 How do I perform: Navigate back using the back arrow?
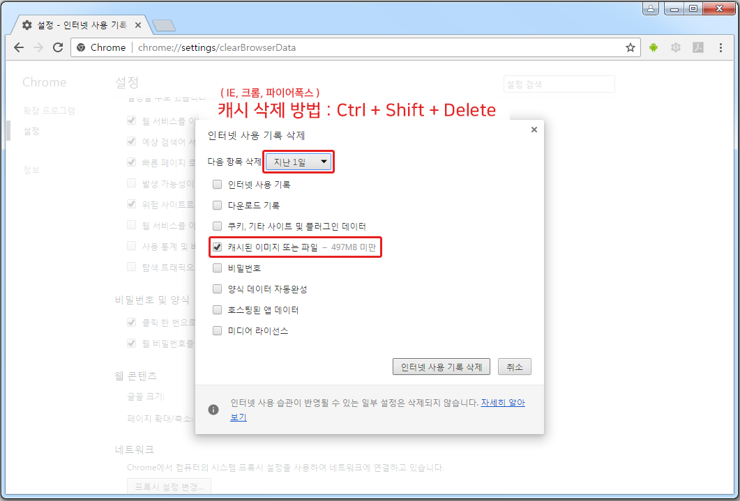(x=18, y=47)
